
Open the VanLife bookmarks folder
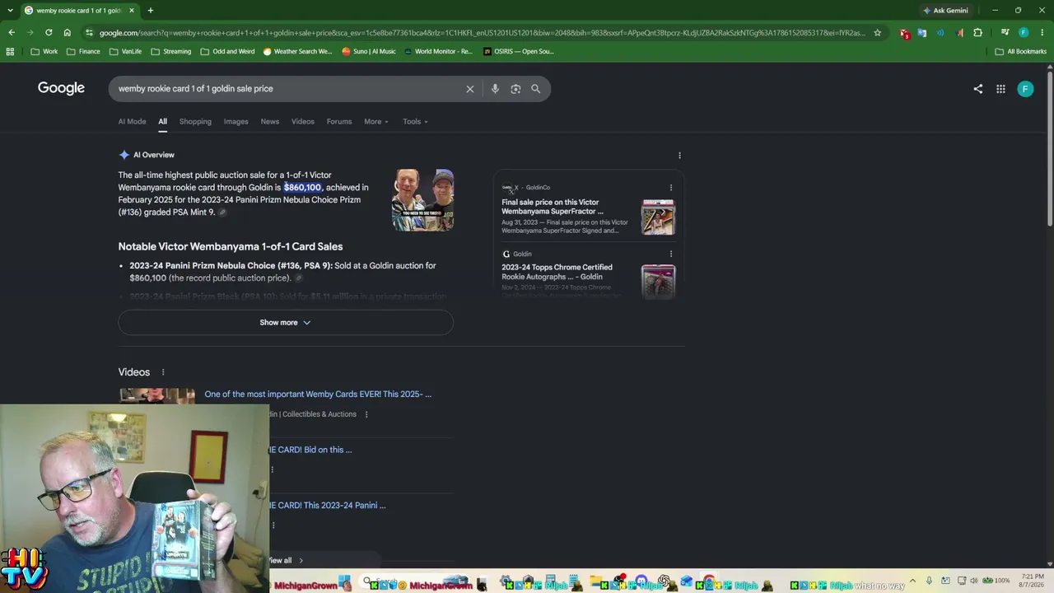point(125,51)
